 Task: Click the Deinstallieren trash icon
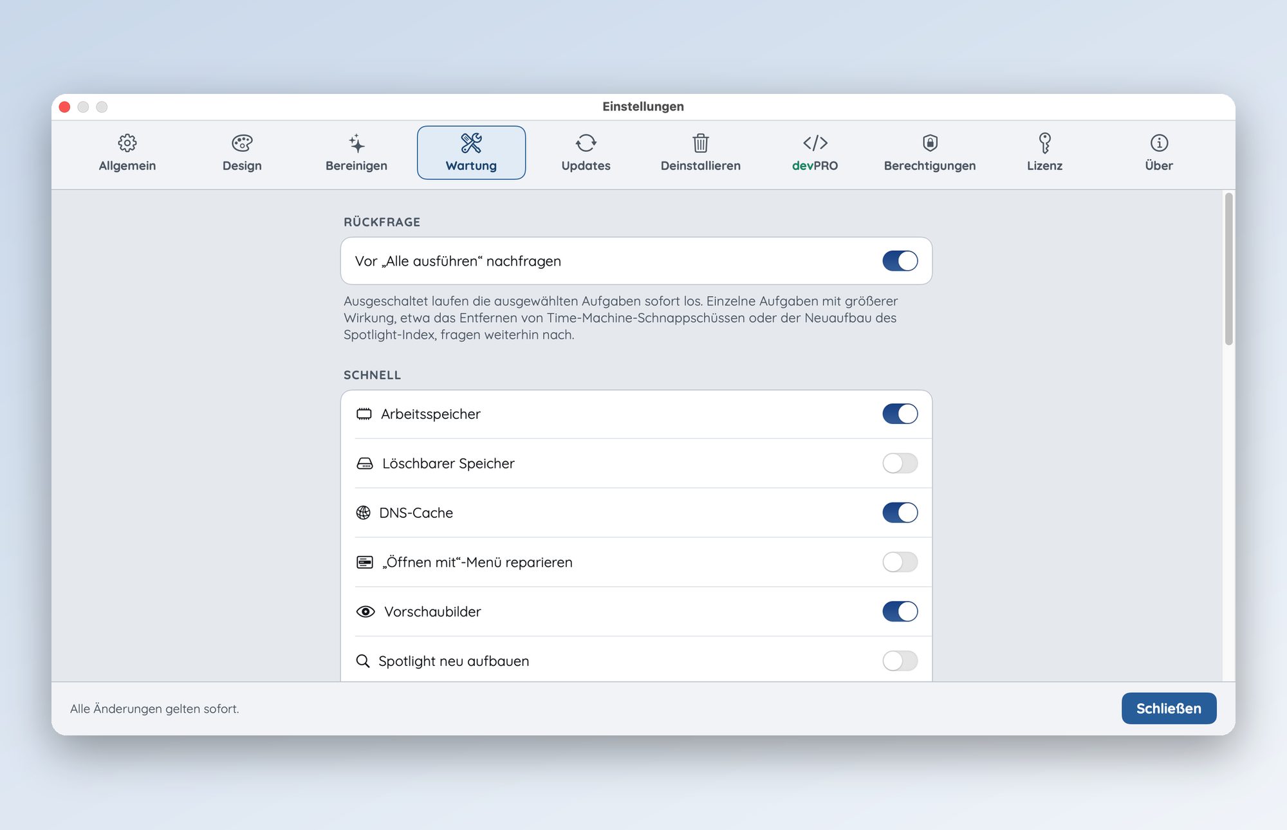(701, 143)
